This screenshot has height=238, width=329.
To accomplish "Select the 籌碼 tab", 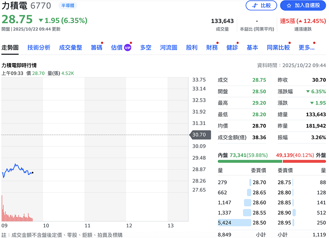I will coord(97,48).
